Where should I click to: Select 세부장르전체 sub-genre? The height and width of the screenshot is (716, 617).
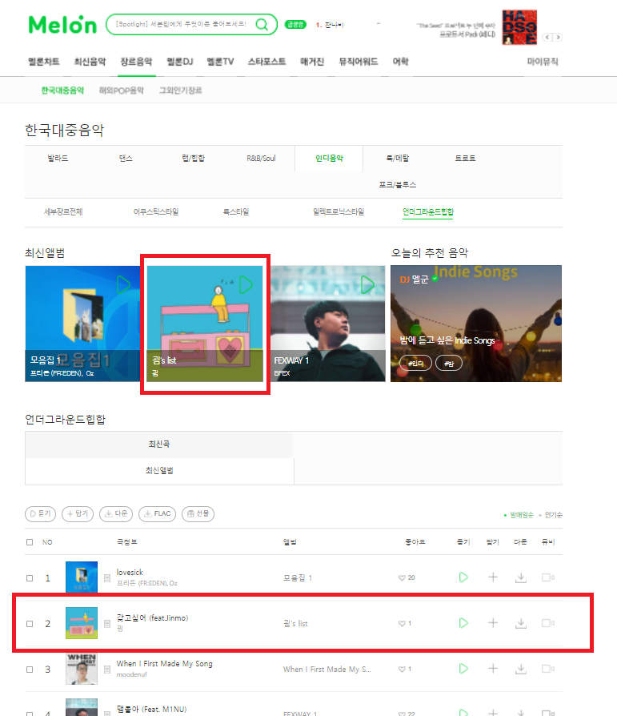click(63, 212)
